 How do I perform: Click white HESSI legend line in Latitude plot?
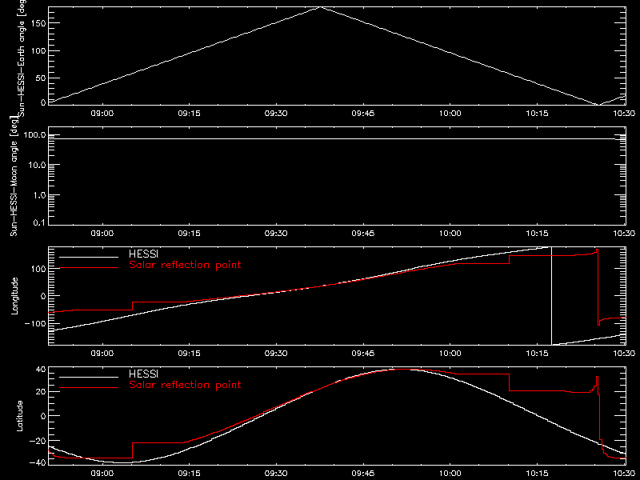pyautogui.click(x=89, y=377)
